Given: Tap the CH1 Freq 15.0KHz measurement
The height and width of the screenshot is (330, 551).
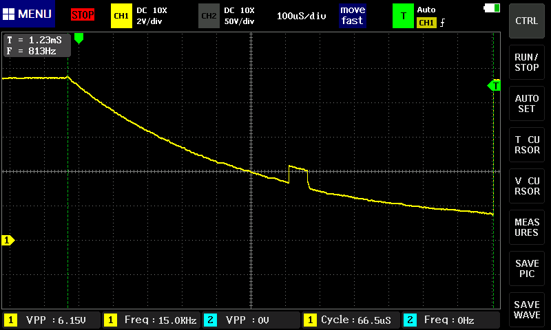Looking at the screenshot, I should pyautogui.click(x=152, y=320).
